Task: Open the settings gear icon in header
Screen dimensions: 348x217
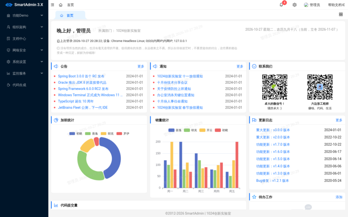Action: [x=294, y=5]
